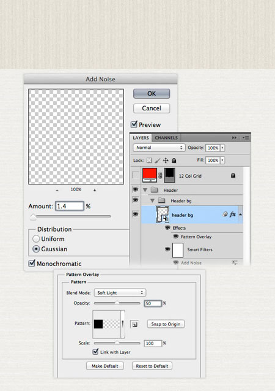The image size is (275, 391).
Task: Create new preset from current pattern icon
Action: point(134,324)
